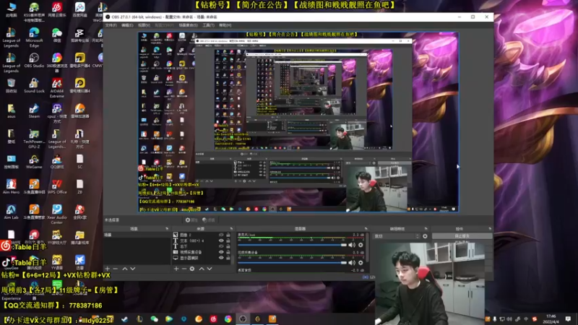Remove the scene with the minus icon

(x=116, y=269)
